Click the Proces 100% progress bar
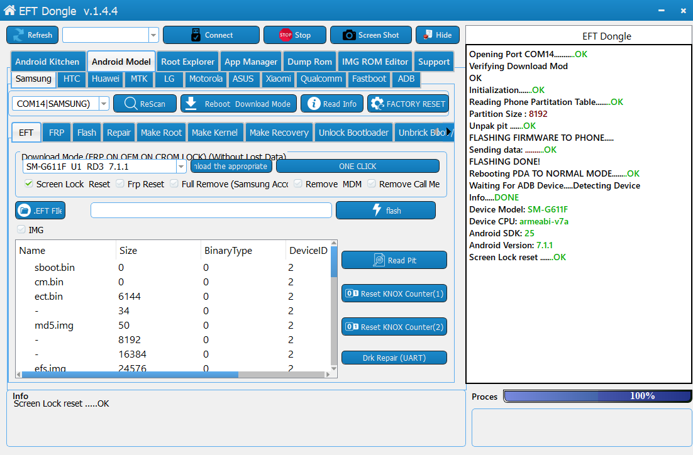 click(x=597, y=397)
